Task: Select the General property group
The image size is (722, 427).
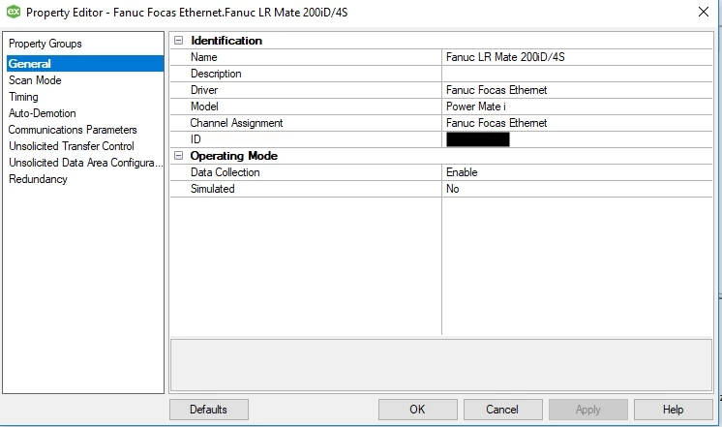Action: point(85,64)
